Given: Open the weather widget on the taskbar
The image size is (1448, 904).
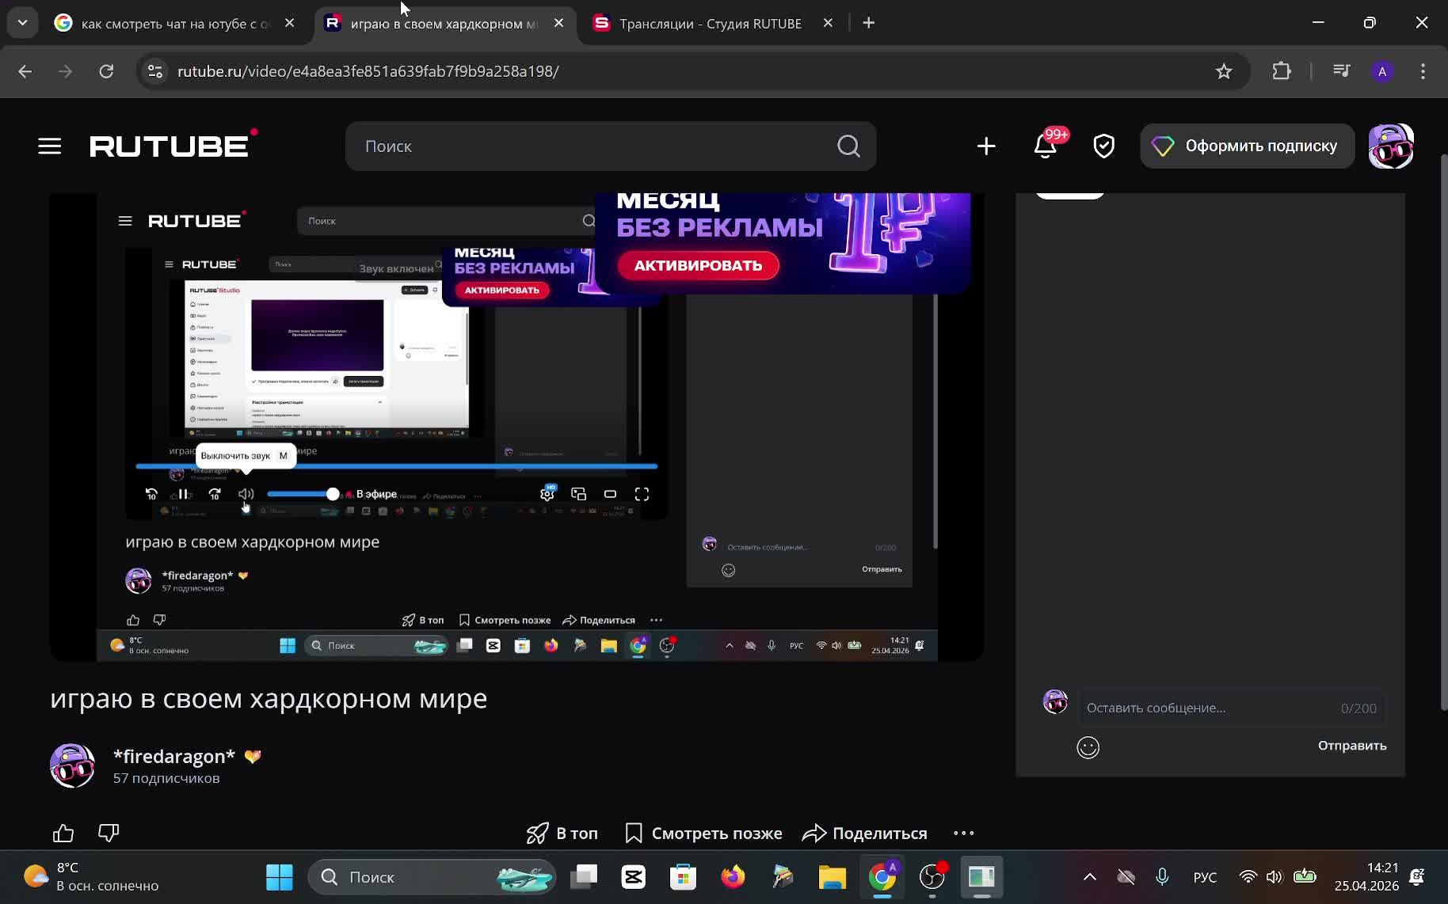Looking at the screenshot, I should 92,877.
